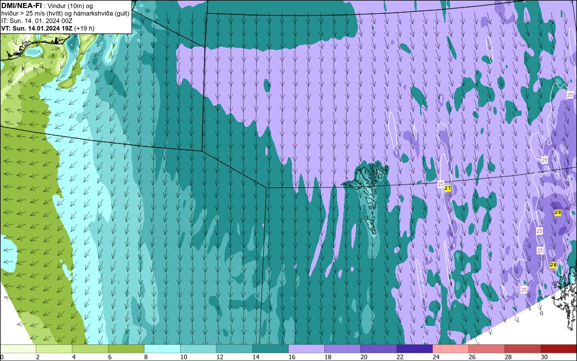Pick the 10–12 m/s aqua legend swatch

[198, 349]
